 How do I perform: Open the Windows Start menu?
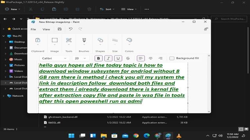pyautogui.click(x=71, y=136)
